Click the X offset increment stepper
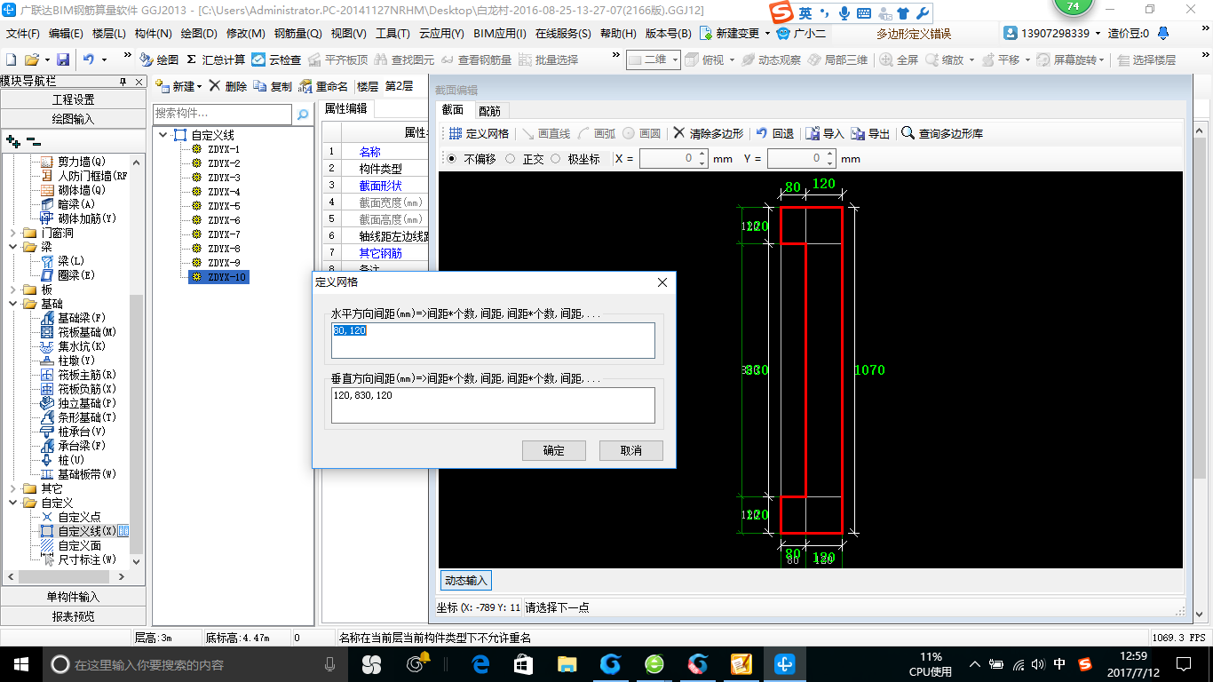 point(702,155)
